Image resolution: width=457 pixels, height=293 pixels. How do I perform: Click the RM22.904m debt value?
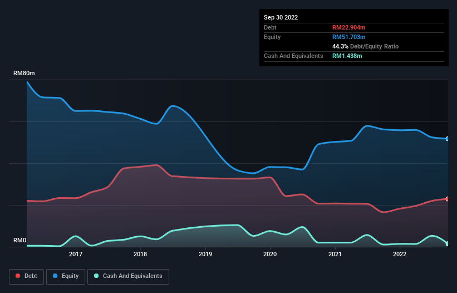point(348,27)
